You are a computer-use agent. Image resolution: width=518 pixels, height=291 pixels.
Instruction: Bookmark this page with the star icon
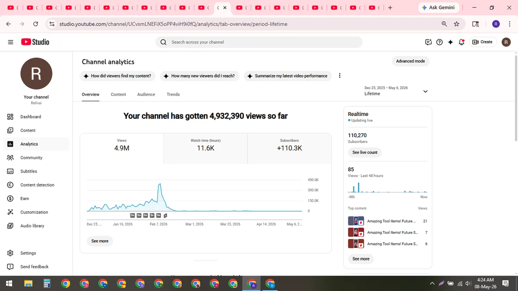457,24
